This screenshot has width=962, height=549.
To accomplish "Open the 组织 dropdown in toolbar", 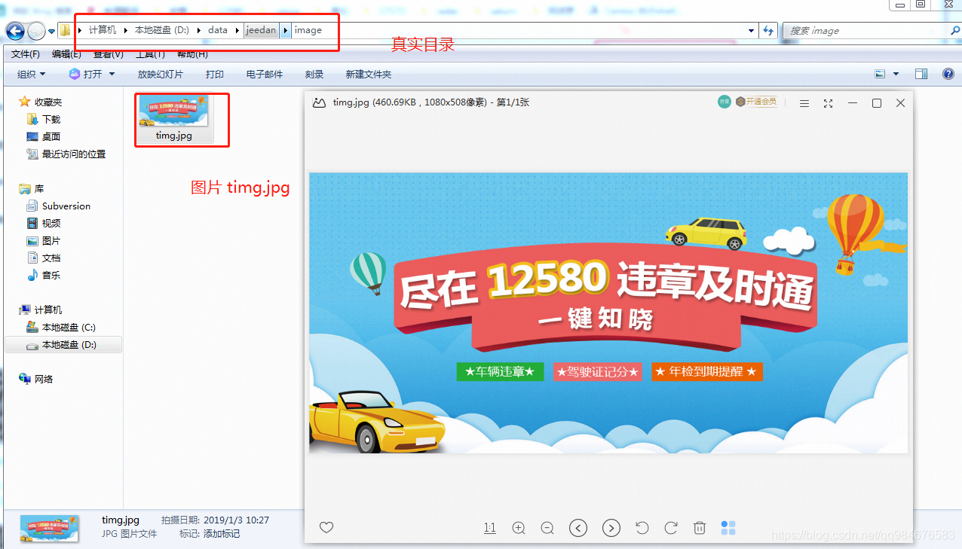I will tap(32, 74).
